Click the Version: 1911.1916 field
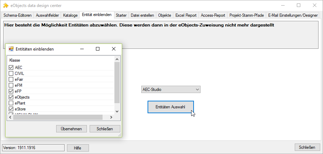323x154 pixels. pyautogui.click(x=33, y=148)
